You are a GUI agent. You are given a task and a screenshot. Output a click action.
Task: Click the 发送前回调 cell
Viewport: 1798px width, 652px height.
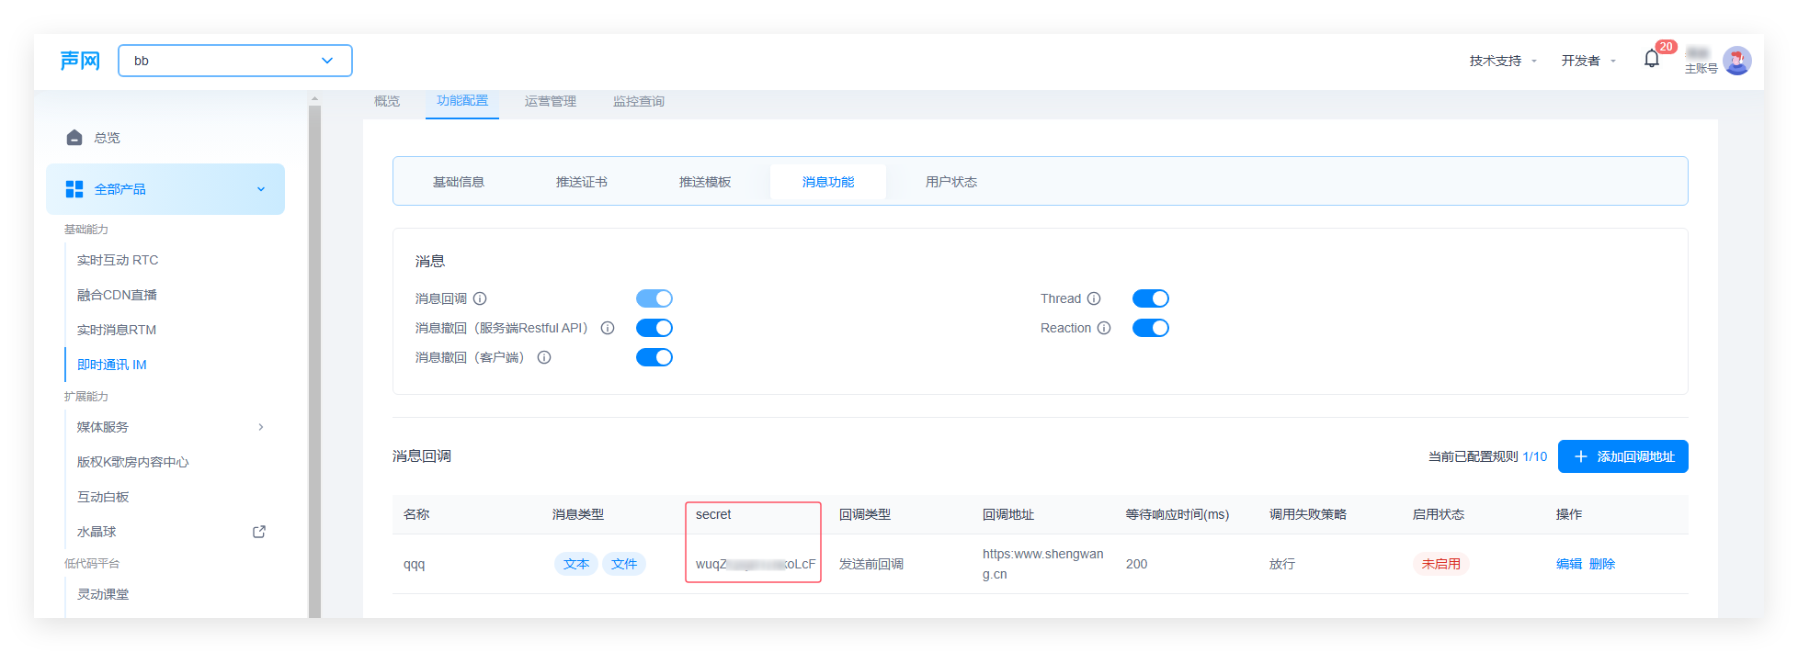[871, 564]
